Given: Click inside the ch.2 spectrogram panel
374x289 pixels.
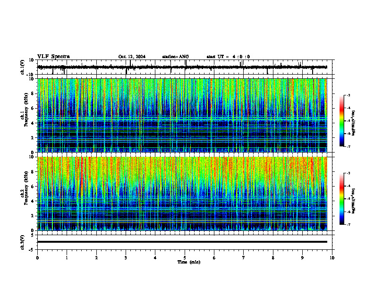Looking at the screenshot, I should click(182, 194).
